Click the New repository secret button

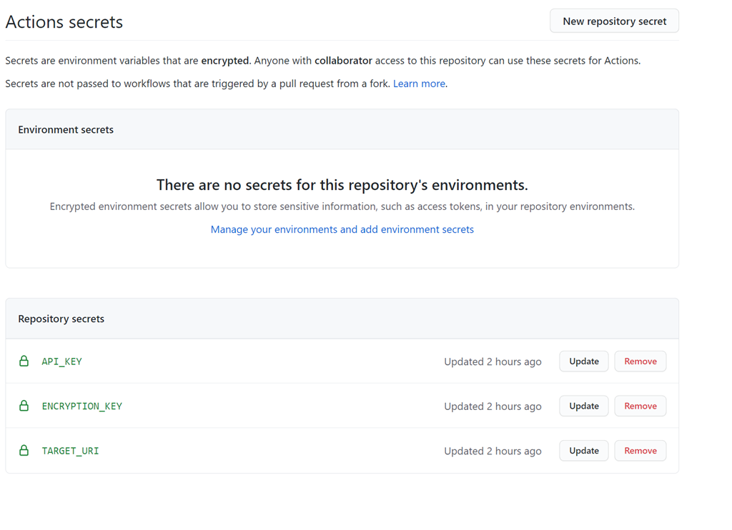[x=614, y=21]
